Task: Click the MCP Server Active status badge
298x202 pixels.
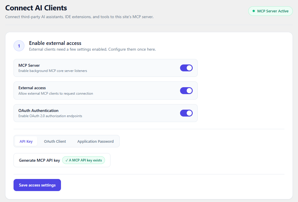Action: [x=270, y=11]
